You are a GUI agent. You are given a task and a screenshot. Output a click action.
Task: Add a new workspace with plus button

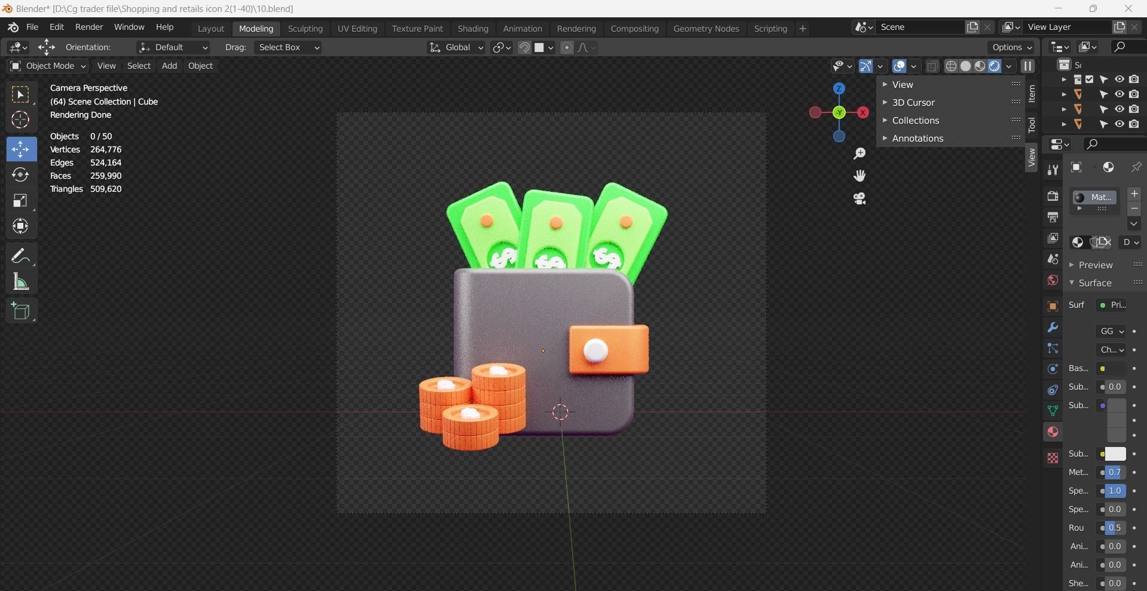point(803,29)
